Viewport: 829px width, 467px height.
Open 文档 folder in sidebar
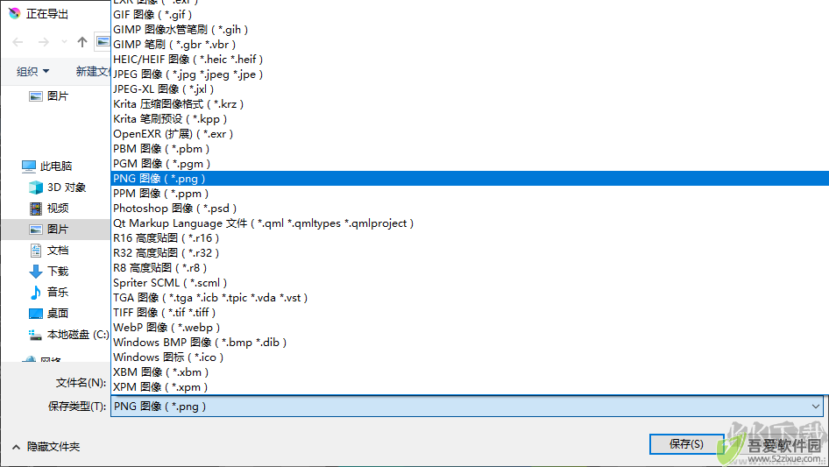pyautogui.click(x=49, y=251)
